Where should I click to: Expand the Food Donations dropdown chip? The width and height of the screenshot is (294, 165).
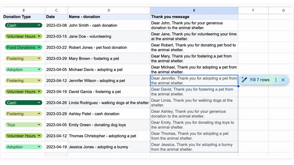[39, 47]
